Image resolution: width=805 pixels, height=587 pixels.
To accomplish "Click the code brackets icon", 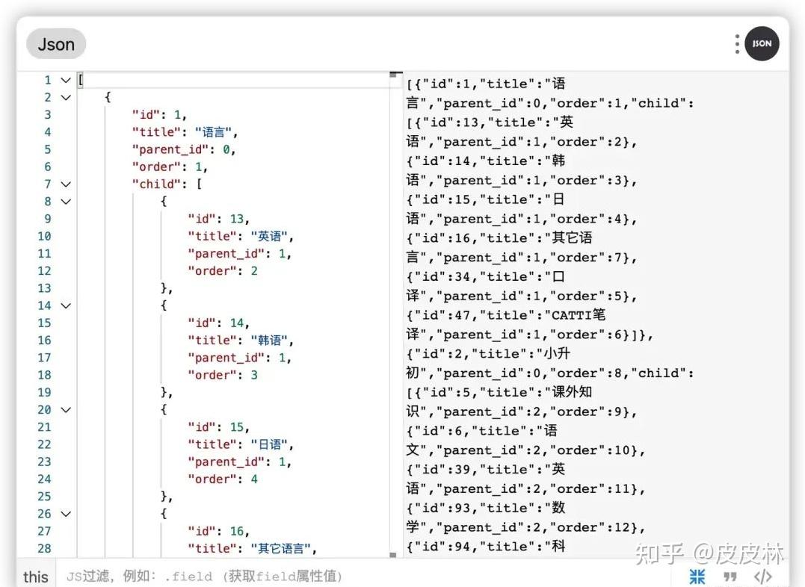I will 763,577.
